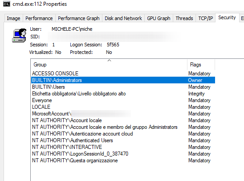Open the GPU Graph tab
Image resolution: width=244 pixels, height=181 pixels.
pos(159,18)
